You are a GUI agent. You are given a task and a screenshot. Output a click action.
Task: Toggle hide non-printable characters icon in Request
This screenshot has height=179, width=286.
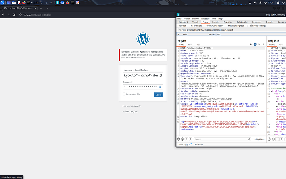pos(251,44)
